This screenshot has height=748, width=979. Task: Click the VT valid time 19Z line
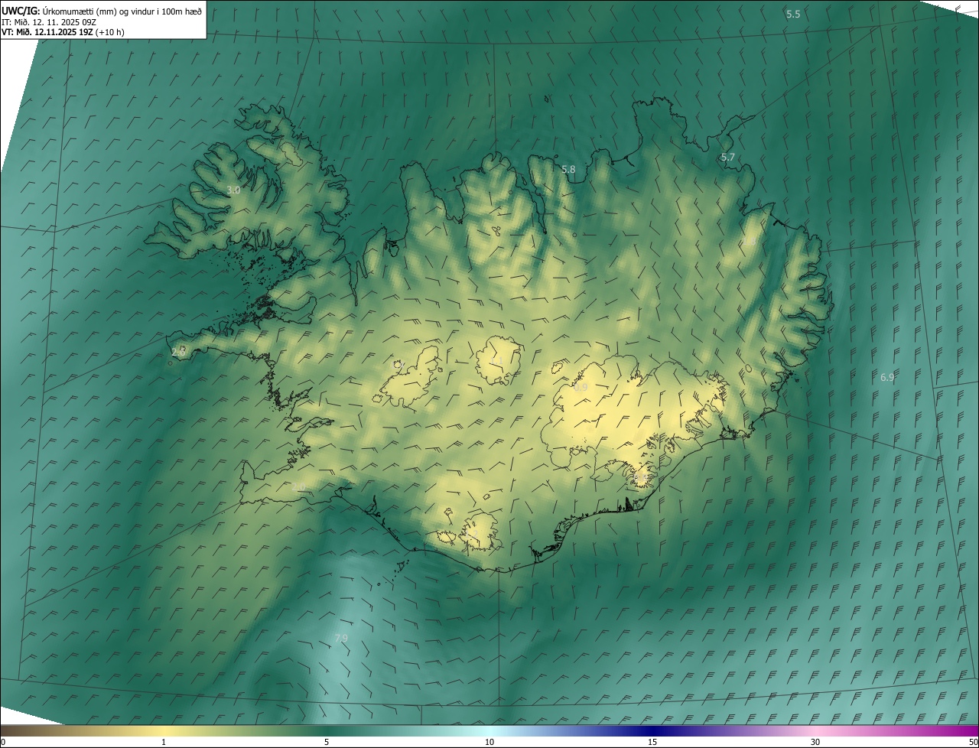62,32
